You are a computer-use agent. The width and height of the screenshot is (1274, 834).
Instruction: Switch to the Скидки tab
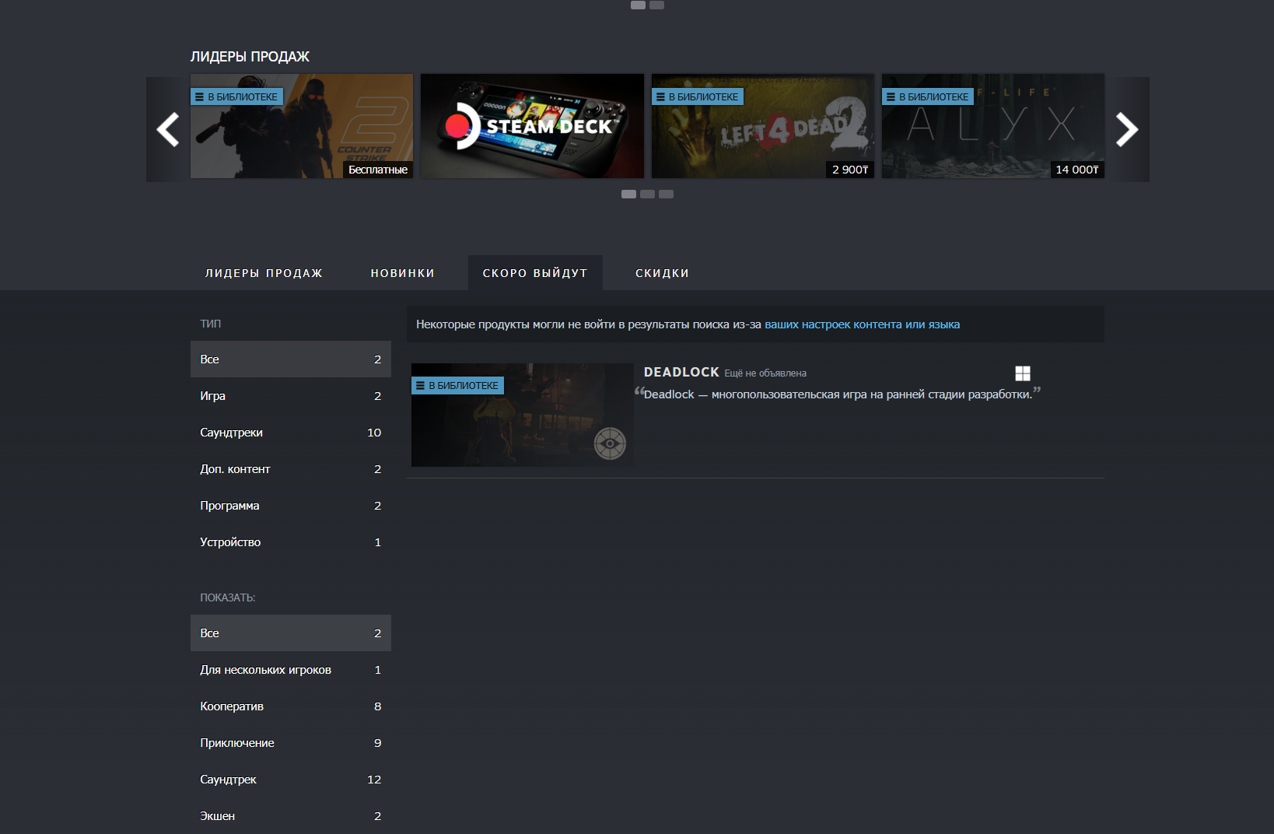(662, 273)
